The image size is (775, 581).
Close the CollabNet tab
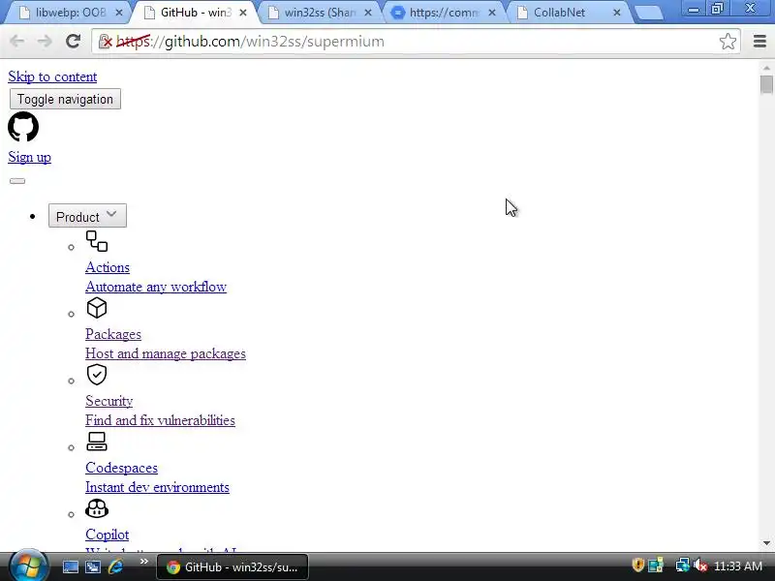click(x=617, y=14)
